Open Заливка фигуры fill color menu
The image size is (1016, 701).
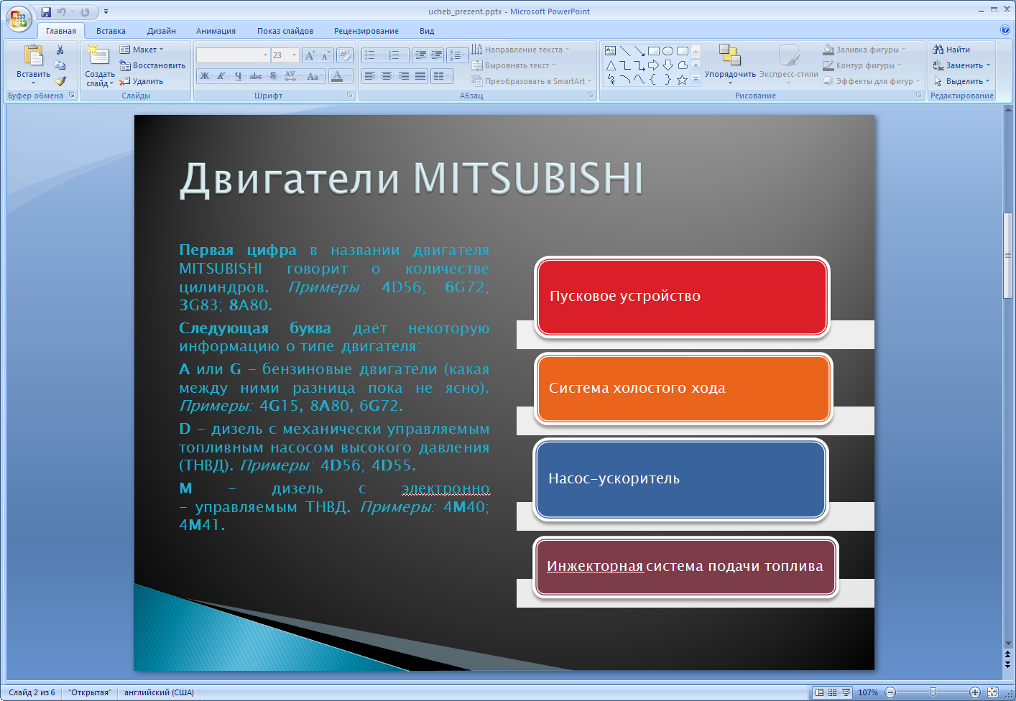click(864, 50)
